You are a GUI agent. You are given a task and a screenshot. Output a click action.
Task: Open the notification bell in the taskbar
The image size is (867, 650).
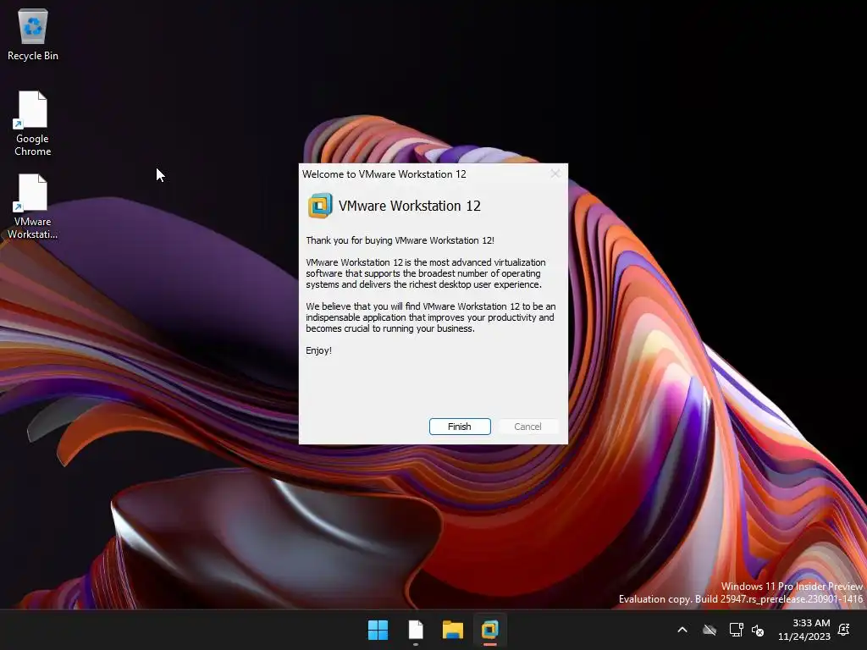(x=844, y=630)
